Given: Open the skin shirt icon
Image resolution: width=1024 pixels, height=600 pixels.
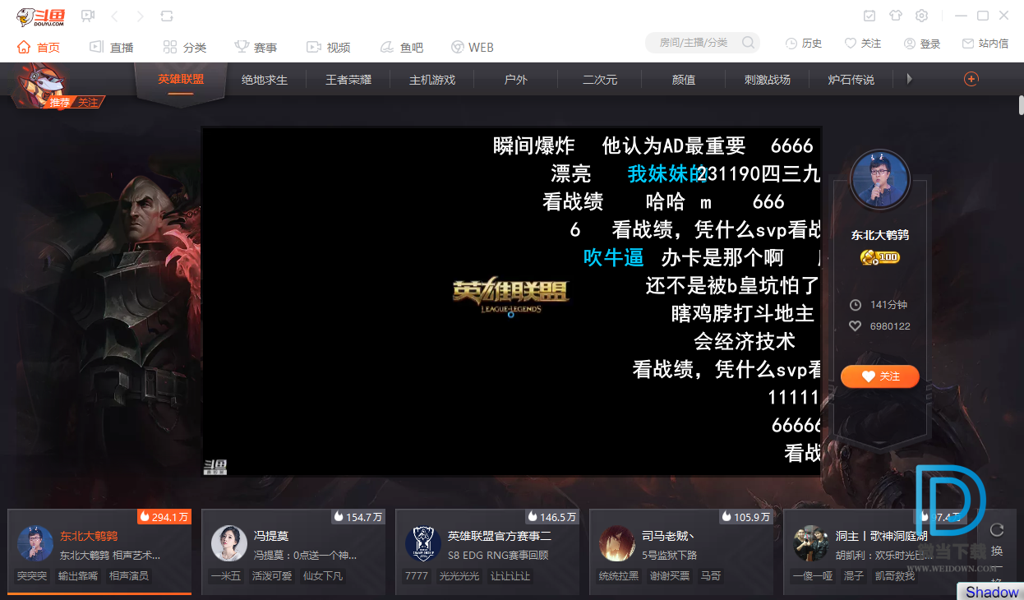Looking at the screenshot, I should coord(896,16).
